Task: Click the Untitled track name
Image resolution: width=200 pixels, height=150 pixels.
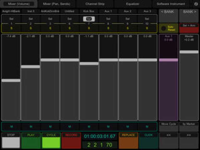Action: [69, 11]
